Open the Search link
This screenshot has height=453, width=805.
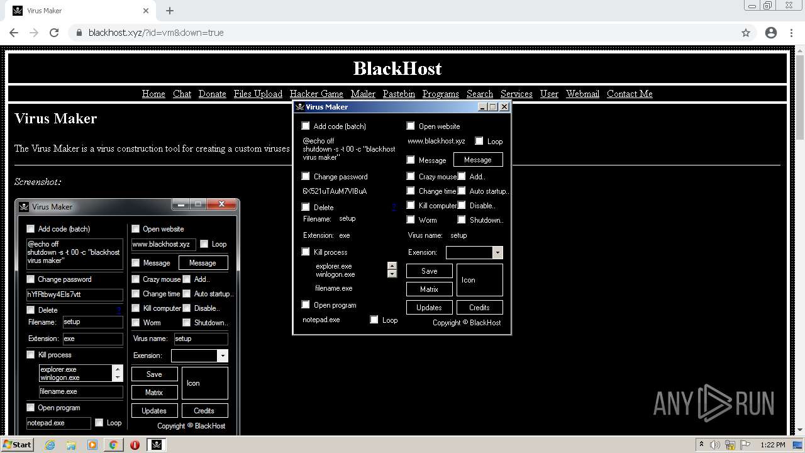click(x=480, y=94)
